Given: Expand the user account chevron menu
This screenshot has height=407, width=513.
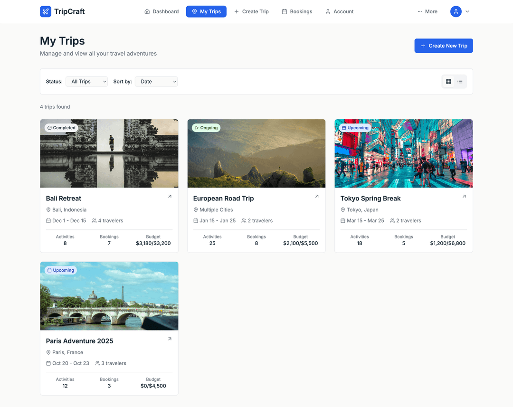Looking at the screenshot, I should click(x=467, y=11).
